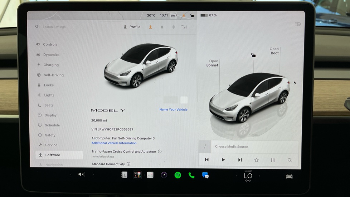The width and height of the screenshot is (350, 197).
Task: Tap the Open Boot button
Action: [x=274, y=51]
